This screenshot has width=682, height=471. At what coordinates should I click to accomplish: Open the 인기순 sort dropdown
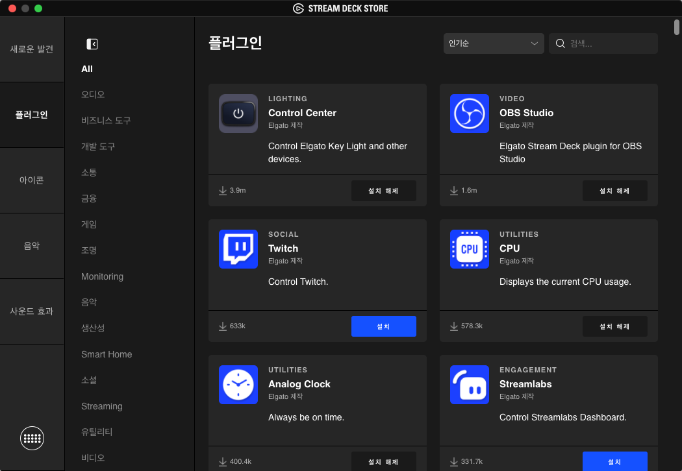(494, 43)
